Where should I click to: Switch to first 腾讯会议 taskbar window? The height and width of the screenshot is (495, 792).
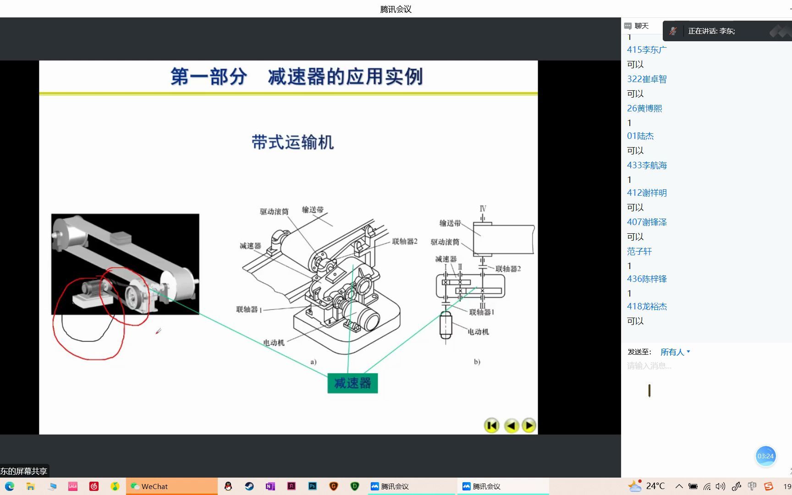411,486
